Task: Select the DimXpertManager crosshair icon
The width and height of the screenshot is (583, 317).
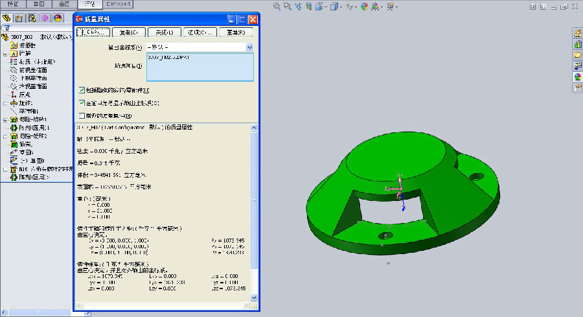Action: click(x=45, y=18)
